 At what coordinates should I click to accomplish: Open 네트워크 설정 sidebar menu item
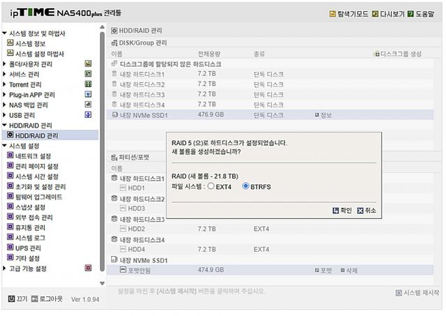tap(32, 156)
